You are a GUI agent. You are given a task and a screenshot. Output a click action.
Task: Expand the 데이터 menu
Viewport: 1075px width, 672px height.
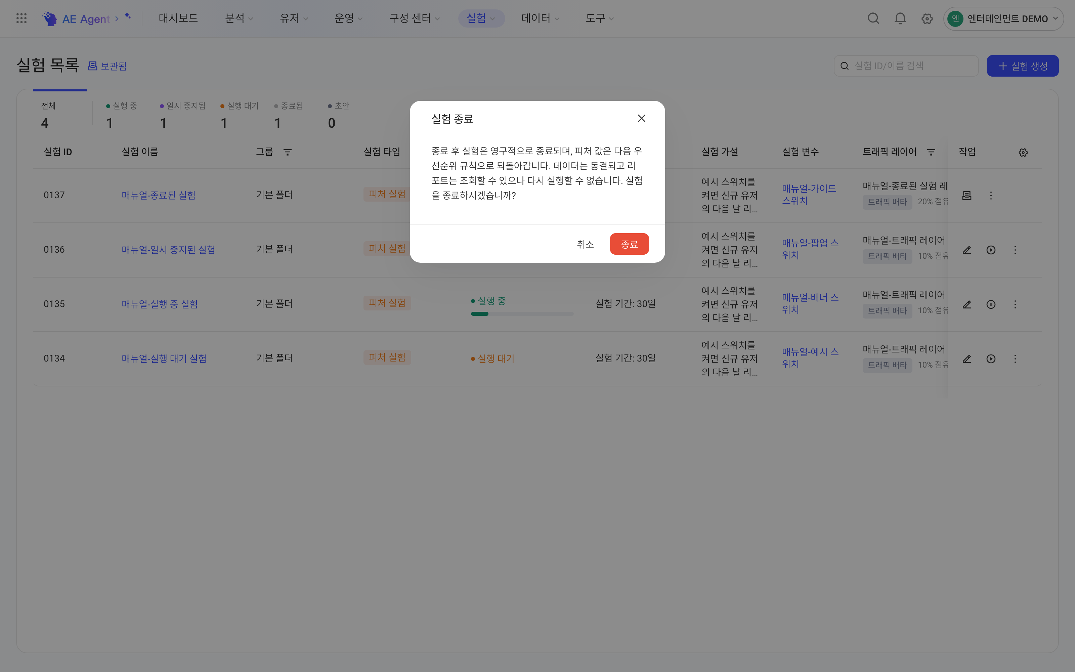coord(540,18)
